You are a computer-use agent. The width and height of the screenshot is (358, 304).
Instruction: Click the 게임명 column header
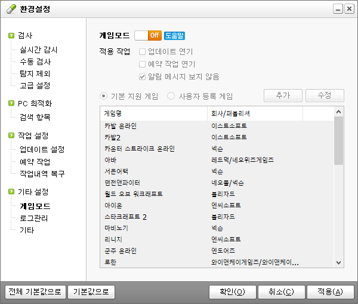point(154,113)
